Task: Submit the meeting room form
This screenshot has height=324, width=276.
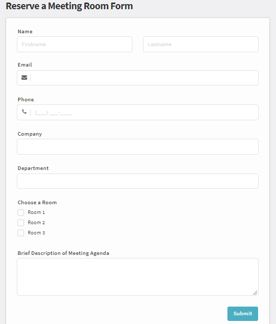Action: click(243, 314)
